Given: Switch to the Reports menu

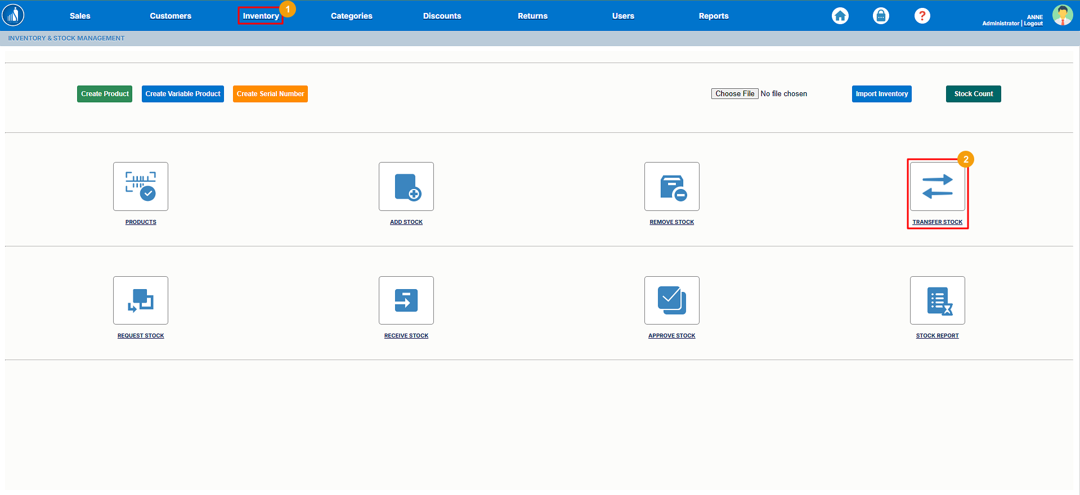Looking at the screenshot, I should pos(713,16).
